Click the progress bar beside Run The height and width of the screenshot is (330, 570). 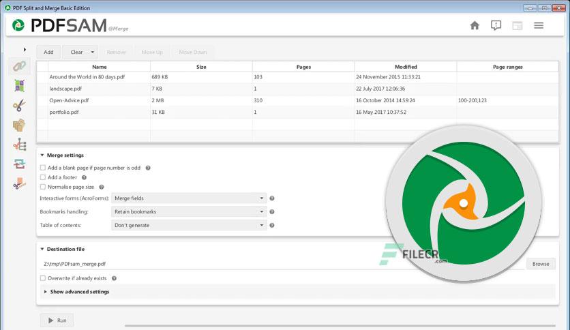coord(340,326)
